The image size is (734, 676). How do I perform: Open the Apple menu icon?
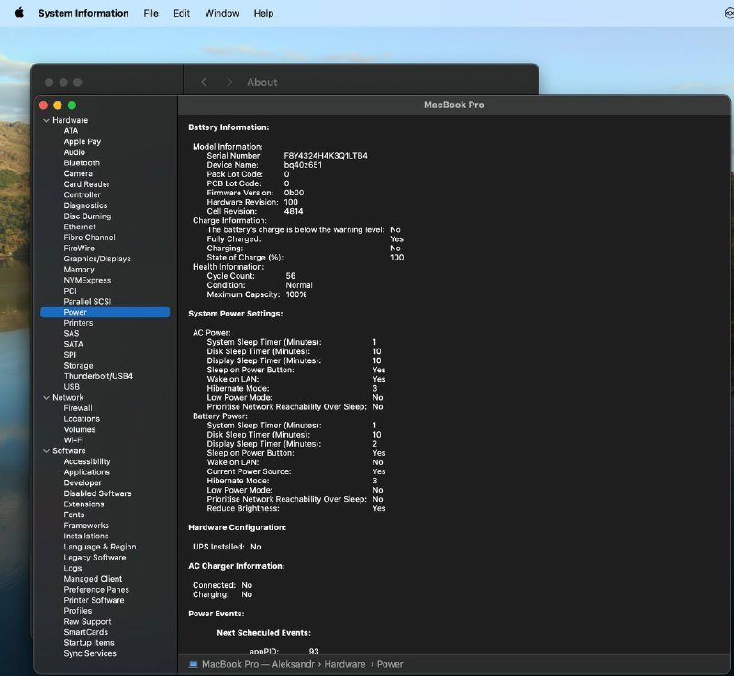[x=18, y=13]
